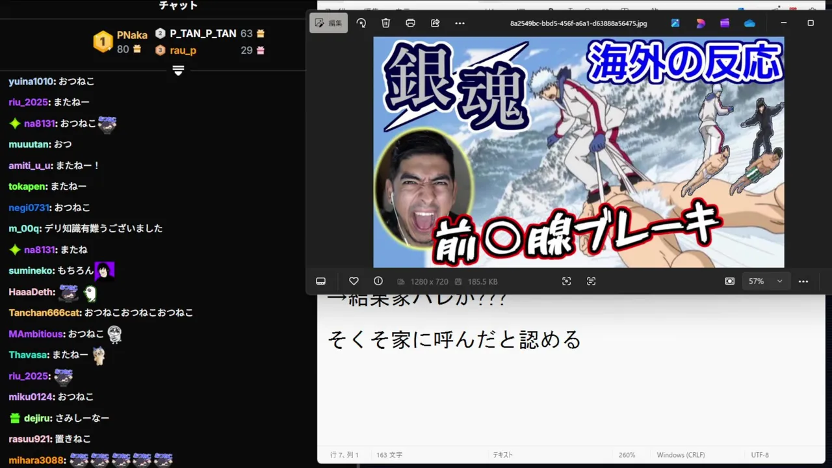
Task: Click Notepad line ending Windows (CRLF)
Action: click(x=681, y=455)
